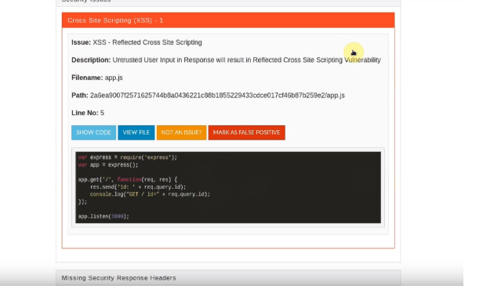Click the console.log("GET / id=" code line
Screen dimensions: 494x300
point(150,194)
